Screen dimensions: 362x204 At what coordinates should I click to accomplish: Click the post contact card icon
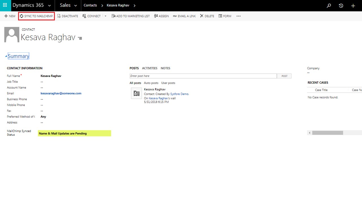pyautogui.click(x=136, y=93)
